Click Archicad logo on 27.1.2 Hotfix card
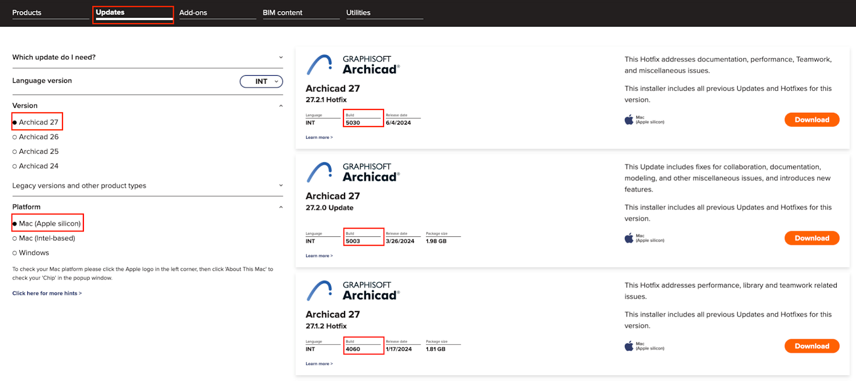Screen dimensions: 856x381 (353, 291)
